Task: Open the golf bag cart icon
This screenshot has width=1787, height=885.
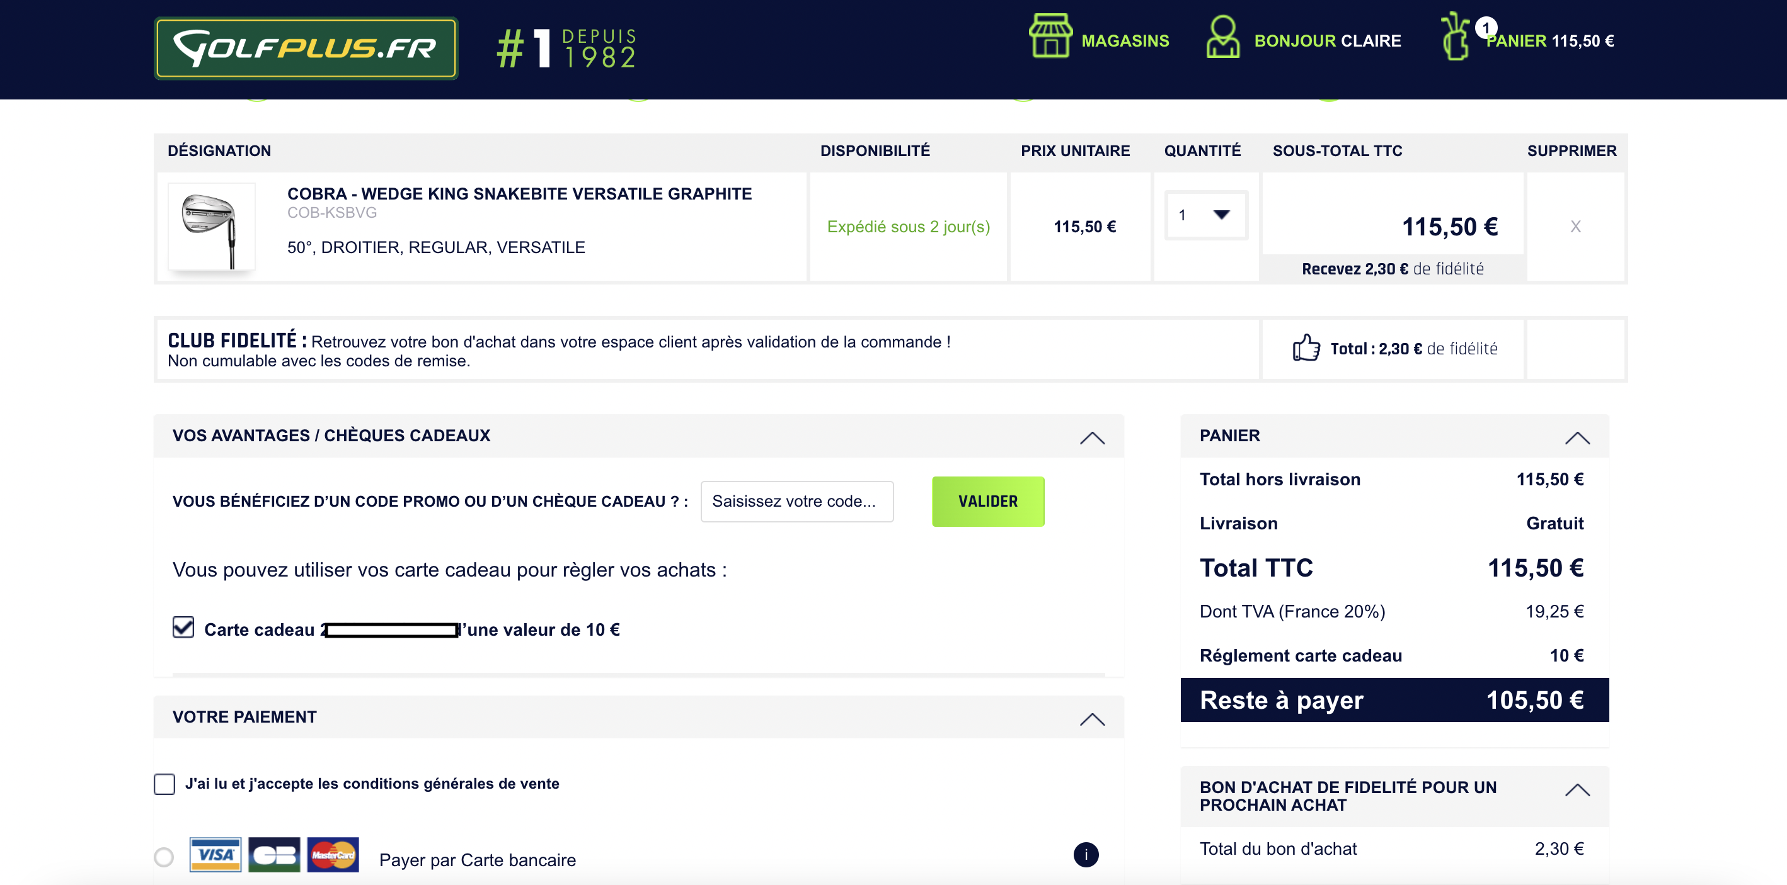Action: click(x=1455, y=37)
